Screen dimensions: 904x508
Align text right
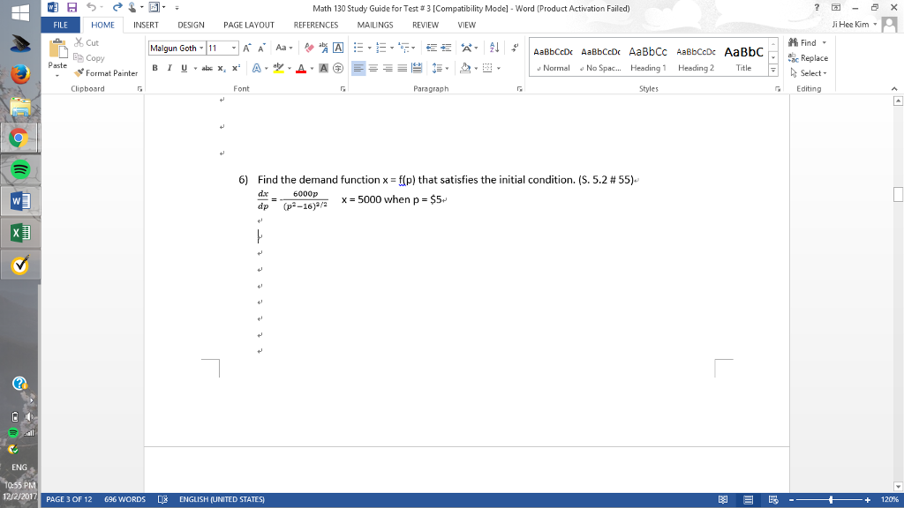coord(388,68)
